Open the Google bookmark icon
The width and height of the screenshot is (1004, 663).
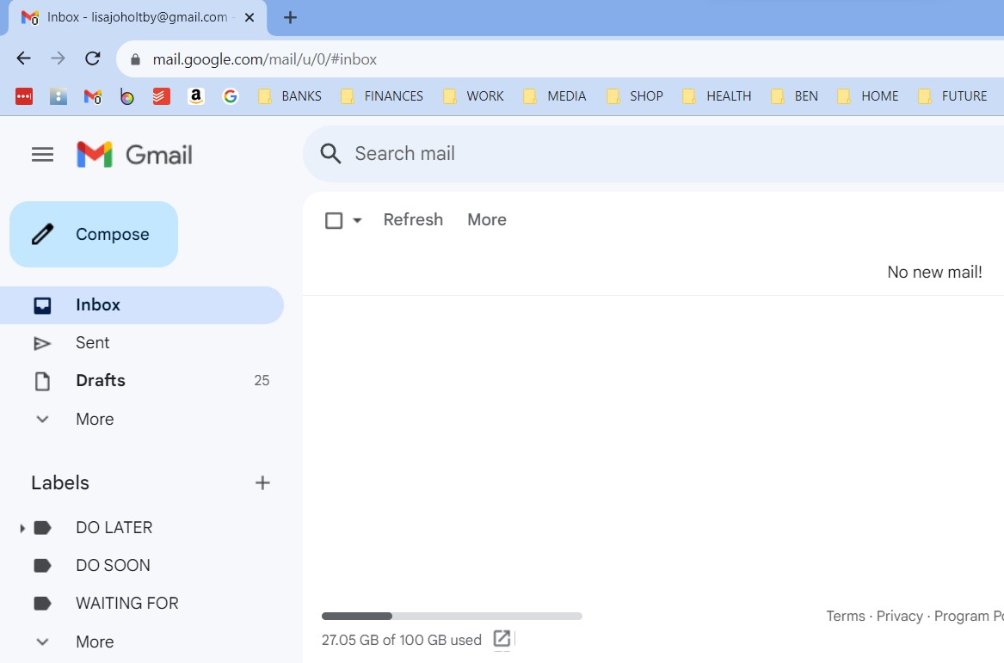(231, 96)
